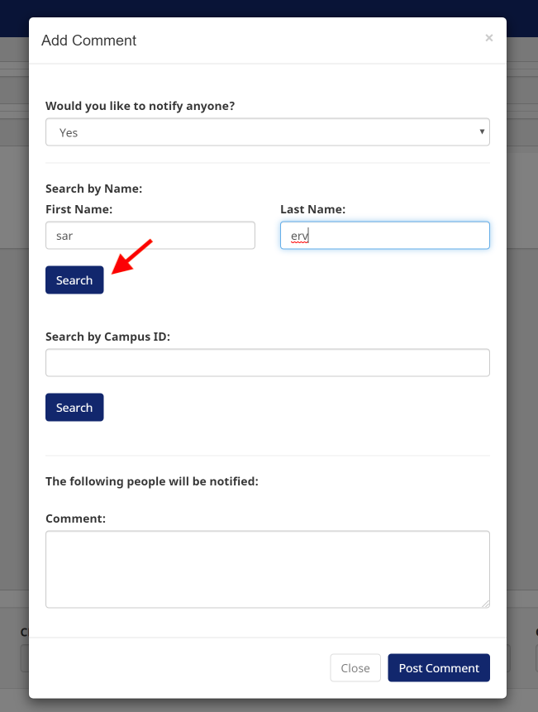Image resolution: width=538 pixels, height=712 pixels.
Task: Dismiss the Add Comment dialog with the X
Action: click(488, 38)
